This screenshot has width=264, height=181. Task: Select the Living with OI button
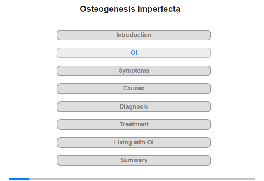[134, 143]
